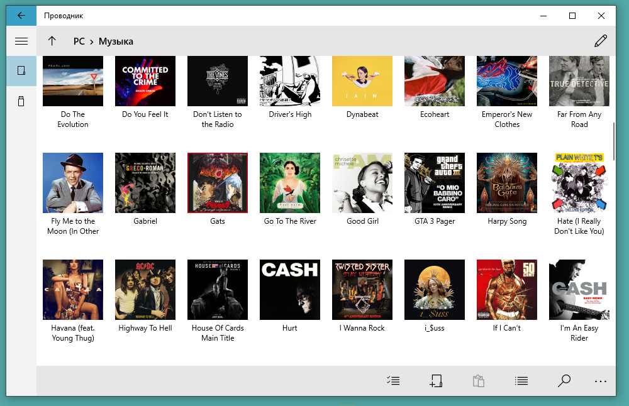
Task: Click the 'Good Girl' file name
Action: pos(362,221)
